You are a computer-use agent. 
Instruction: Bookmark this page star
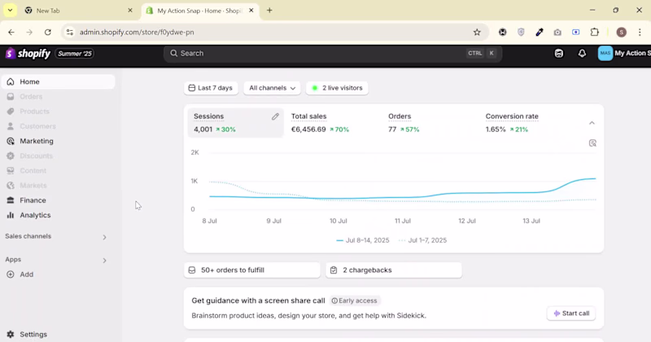point(477,32)
